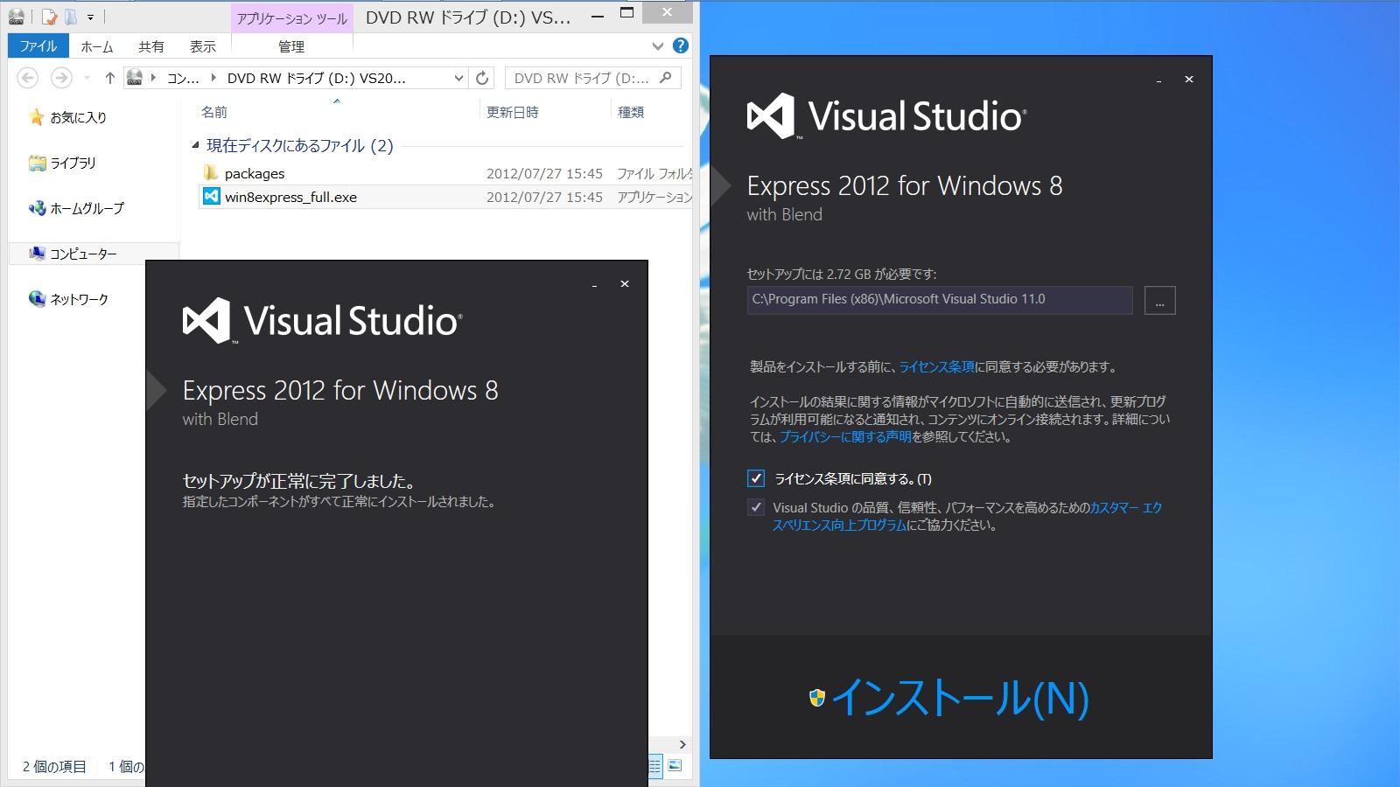The image size is (1400, 787).
Task: Open the カスタマー エクスペリエンス向上プログラム link
Action: coord(967,516)
